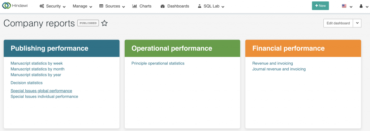
Task: Go to Dashboards page
Action: 175,6
